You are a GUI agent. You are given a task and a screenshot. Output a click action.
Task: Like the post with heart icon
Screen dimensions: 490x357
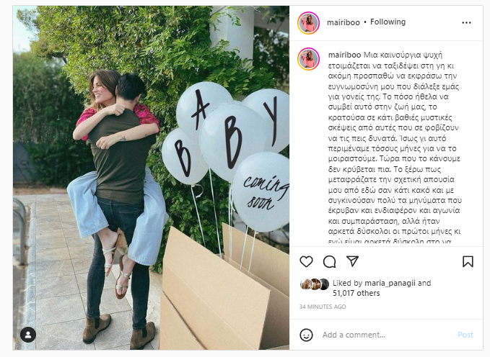(x=306, y=261)
